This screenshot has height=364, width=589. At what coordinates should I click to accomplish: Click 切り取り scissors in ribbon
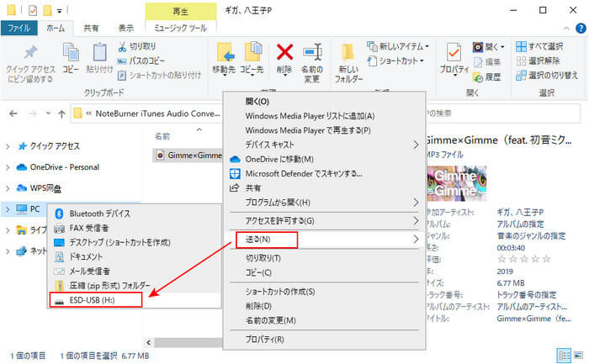pos(136,46)
